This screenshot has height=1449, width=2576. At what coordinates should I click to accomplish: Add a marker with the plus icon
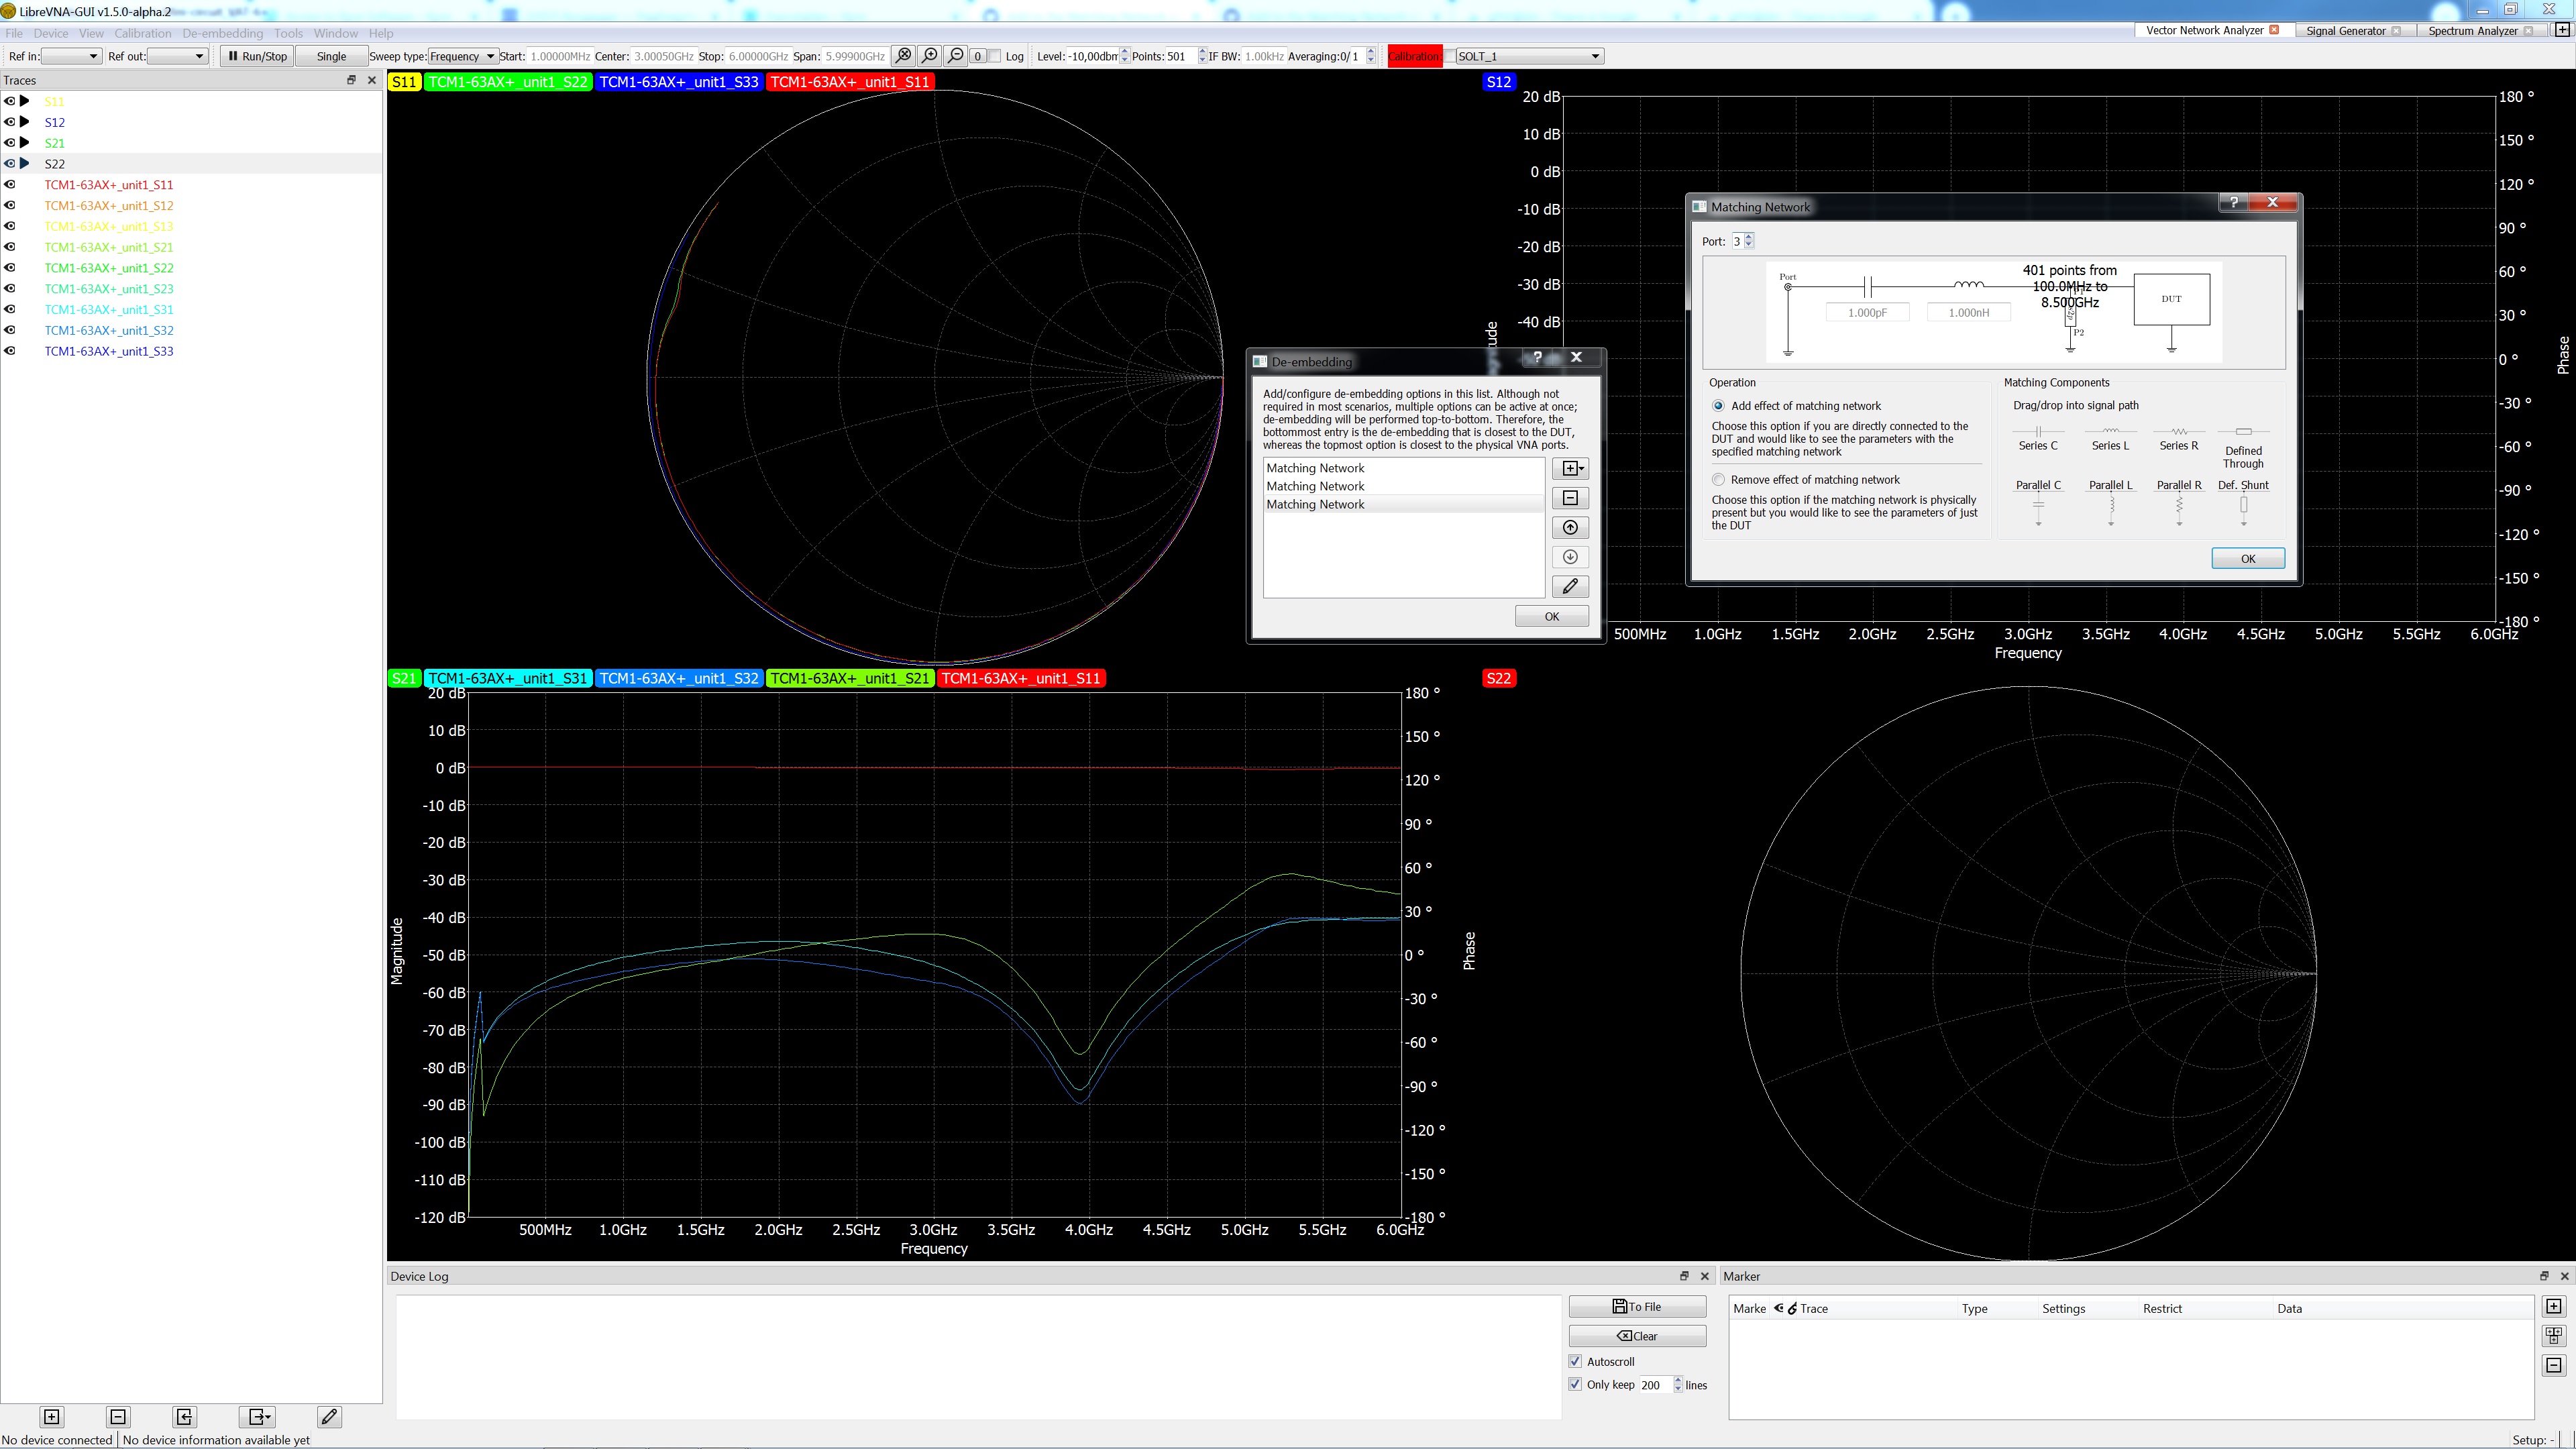point(2553,1306)
